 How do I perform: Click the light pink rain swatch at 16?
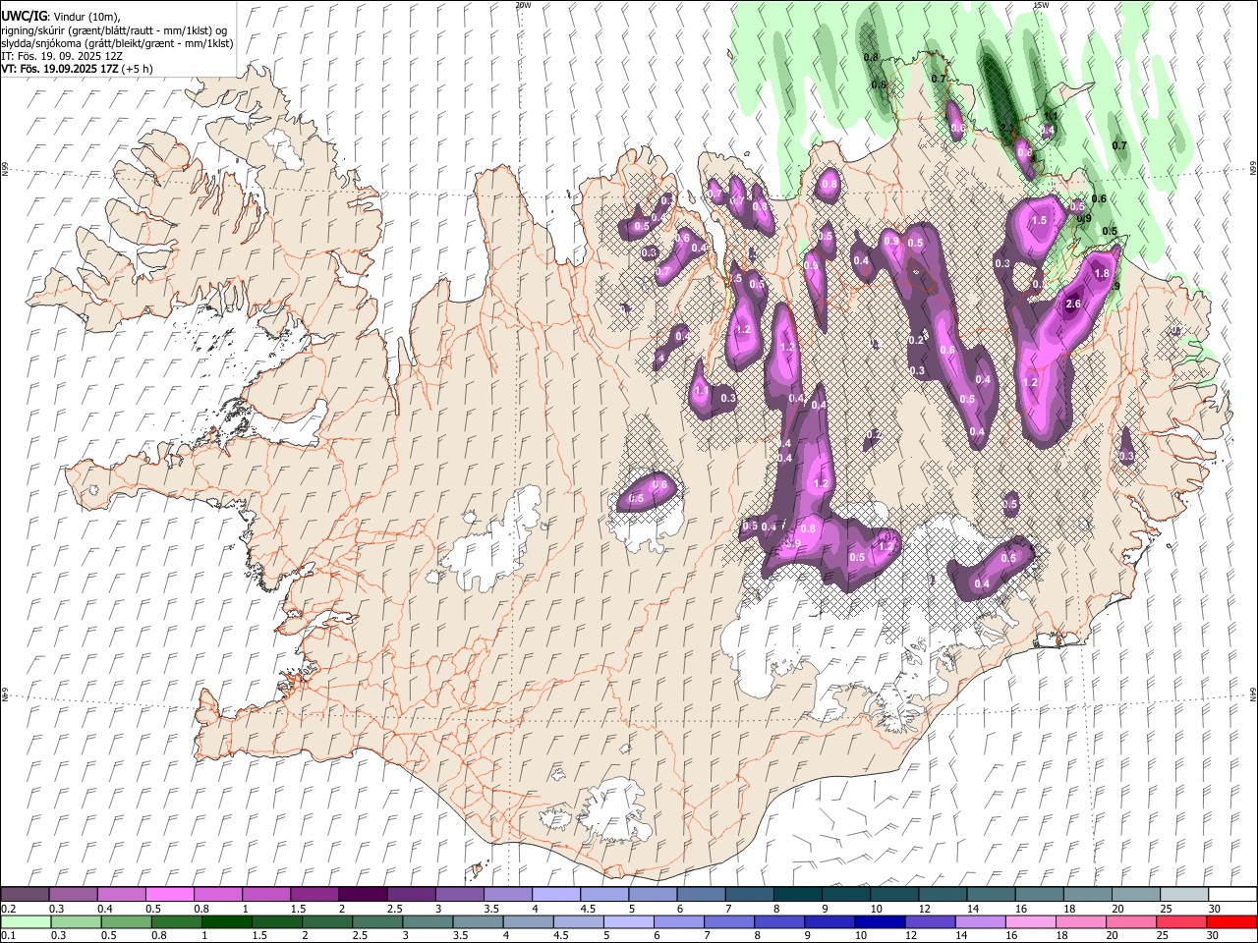point(1030,921)
